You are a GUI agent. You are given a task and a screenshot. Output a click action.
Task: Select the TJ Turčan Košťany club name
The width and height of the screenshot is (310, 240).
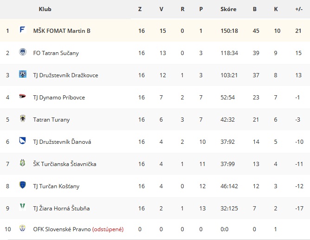[56, 186]
